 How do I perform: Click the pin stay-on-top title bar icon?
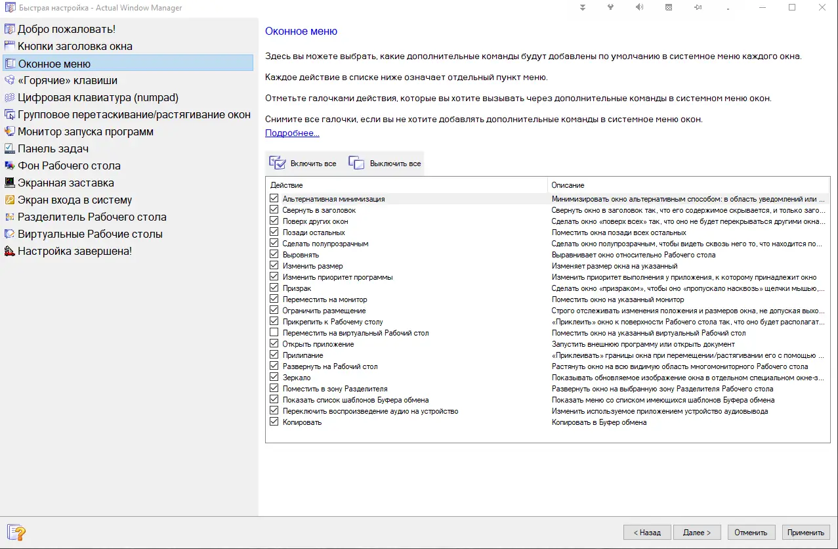pyautogui.click(x=698, y=8)
